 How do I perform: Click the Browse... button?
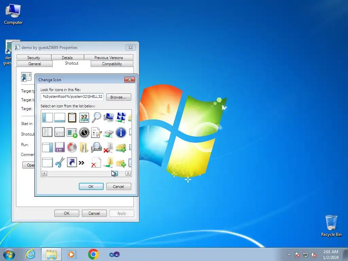[x=119, y=97]
